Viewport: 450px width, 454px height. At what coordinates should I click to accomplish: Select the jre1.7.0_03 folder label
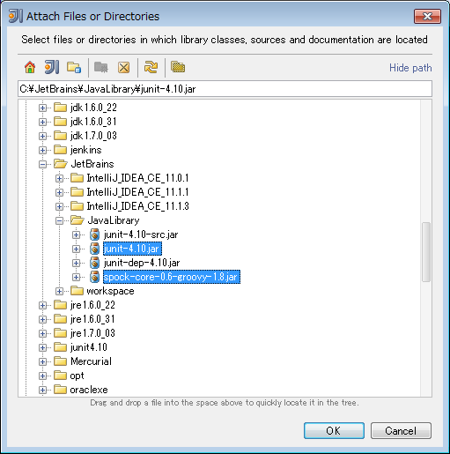[92, 333]
